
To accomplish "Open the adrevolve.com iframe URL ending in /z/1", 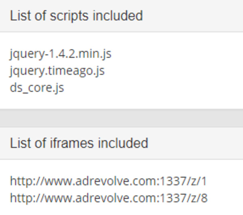I will pyautogui.click(x=109, y=181).
